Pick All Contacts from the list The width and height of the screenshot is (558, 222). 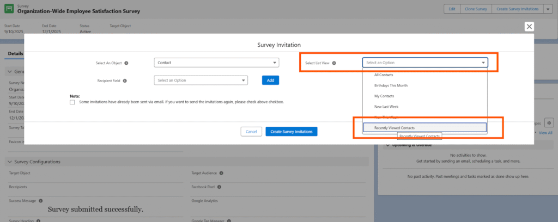click(x=384, y=75)
